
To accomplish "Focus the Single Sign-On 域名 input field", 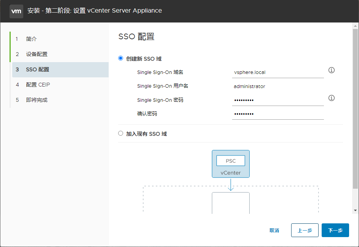I will 278,72.
